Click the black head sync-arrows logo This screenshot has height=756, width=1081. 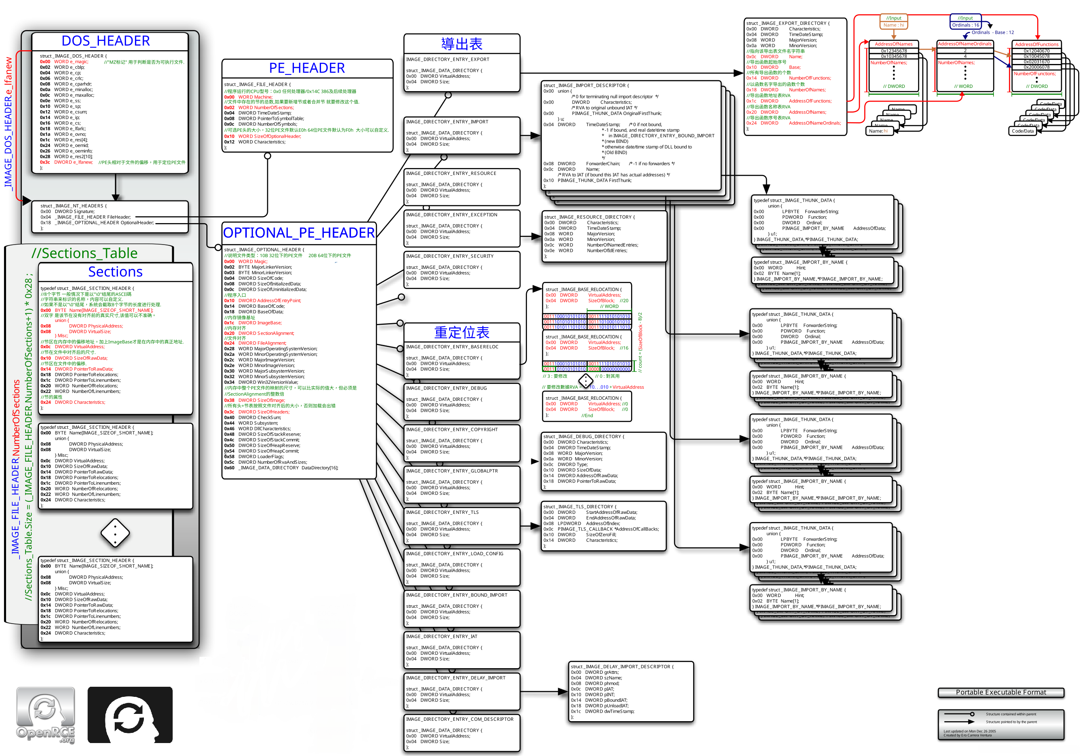click(130, 715)
